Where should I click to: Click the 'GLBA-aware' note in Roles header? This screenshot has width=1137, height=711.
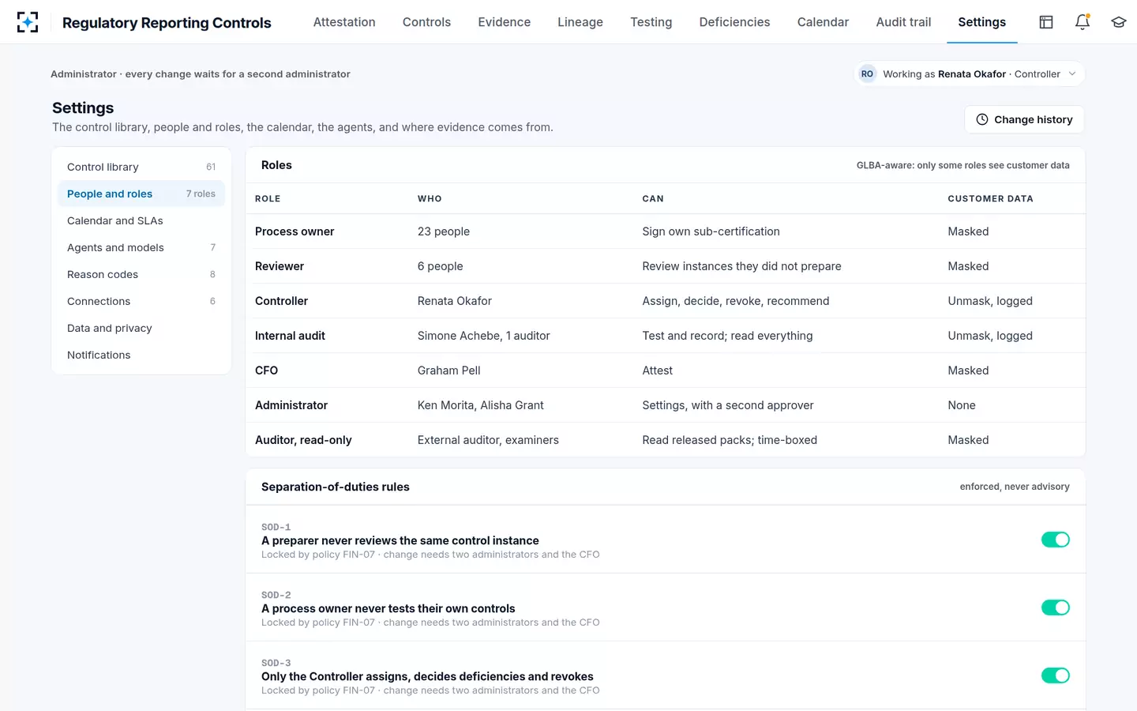coord(963,166)
